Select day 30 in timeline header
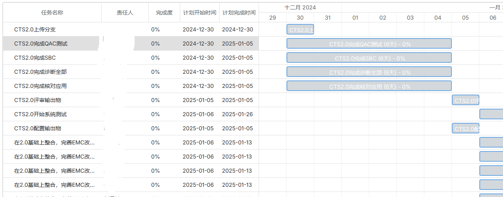Viewport: 503px width, 197px height. click(x=300, y=18)
